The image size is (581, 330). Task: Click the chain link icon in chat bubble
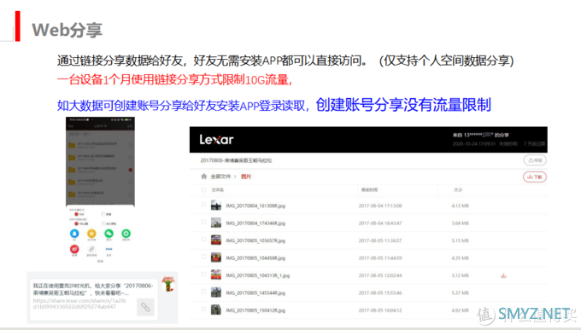[145, 308]
